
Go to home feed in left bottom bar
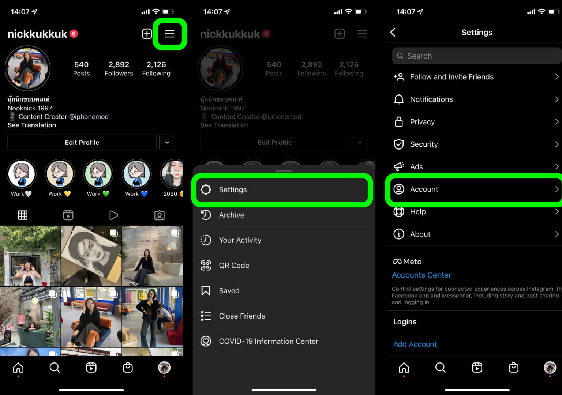18,367
